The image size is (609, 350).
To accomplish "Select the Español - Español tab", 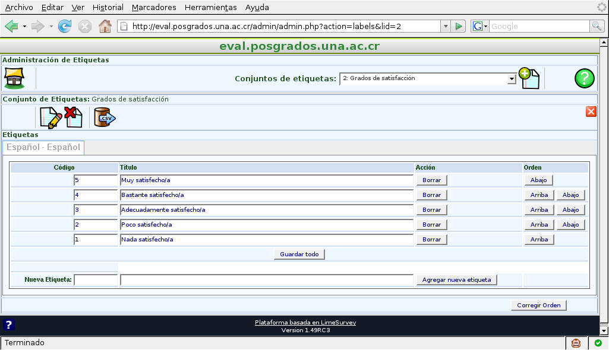I will (44, 147).
